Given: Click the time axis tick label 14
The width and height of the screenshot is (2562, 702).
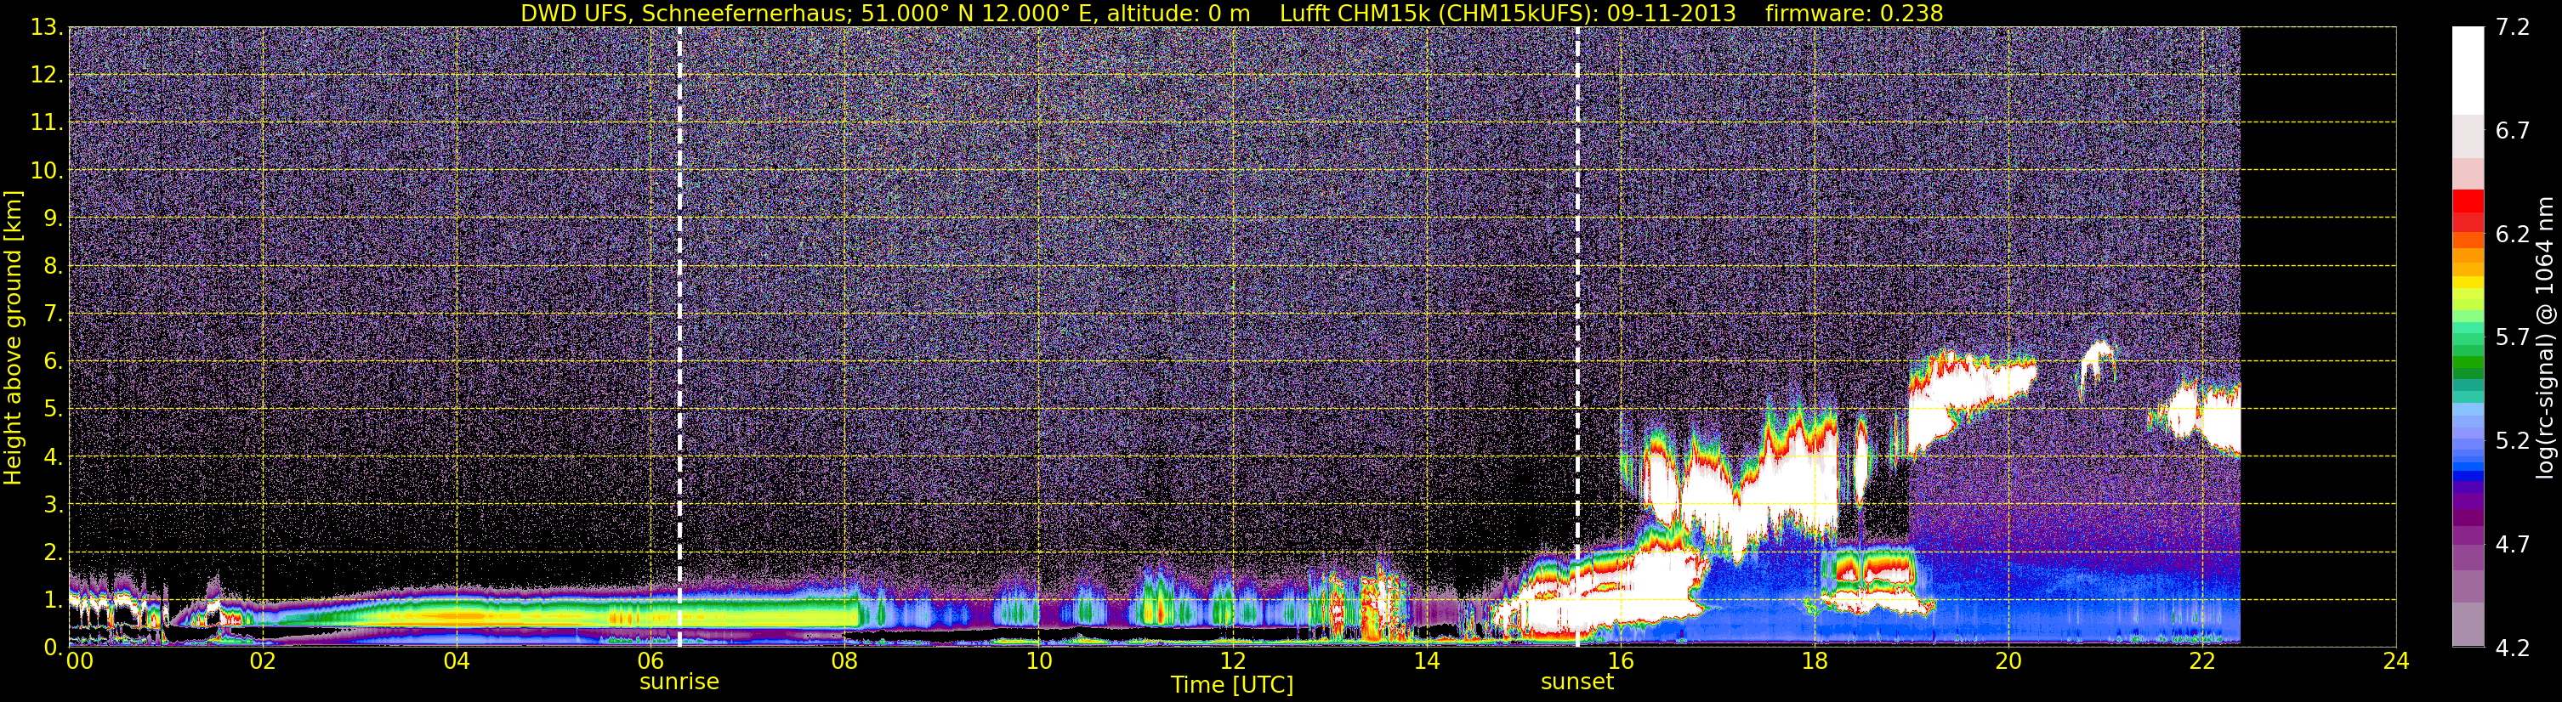Looking at the screenshot, I should (x=1426, y=662).
